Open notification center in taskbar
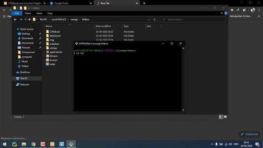263x148 pixels. 257,144
